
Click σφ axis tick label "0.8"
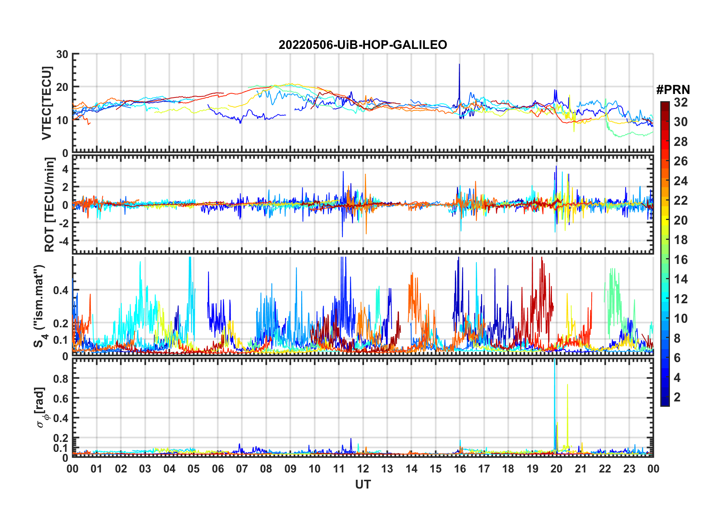[61, 379]
